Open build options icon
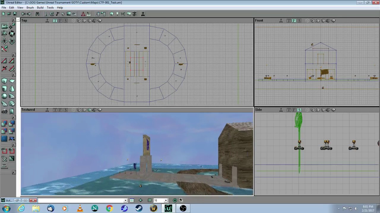This screenshot has height=213, width=380. [x=134, y=14]
